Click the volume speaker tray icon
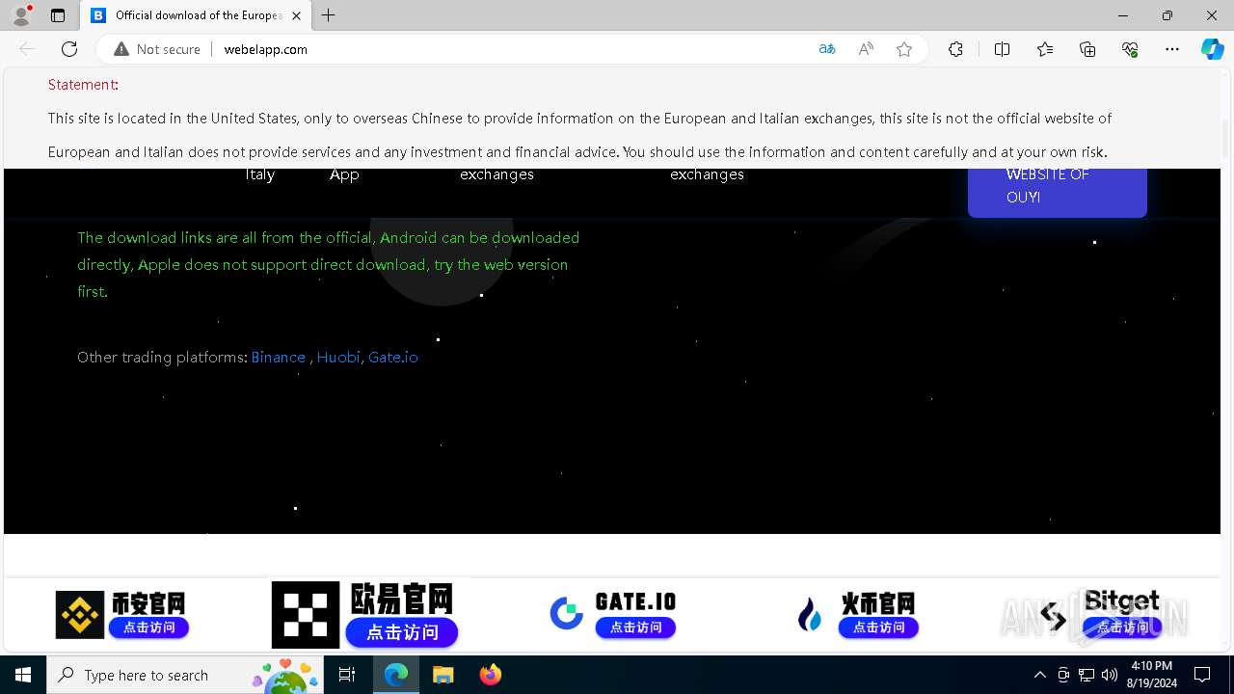The image size is (1234, 694). pyautogui.click(x=1110, y=675)
